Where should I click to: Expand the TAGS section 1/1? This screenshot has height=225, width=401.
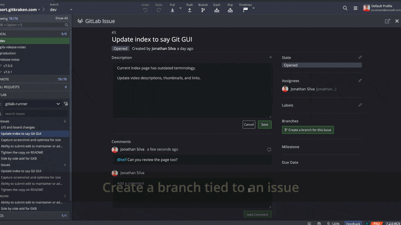point(34,216)
